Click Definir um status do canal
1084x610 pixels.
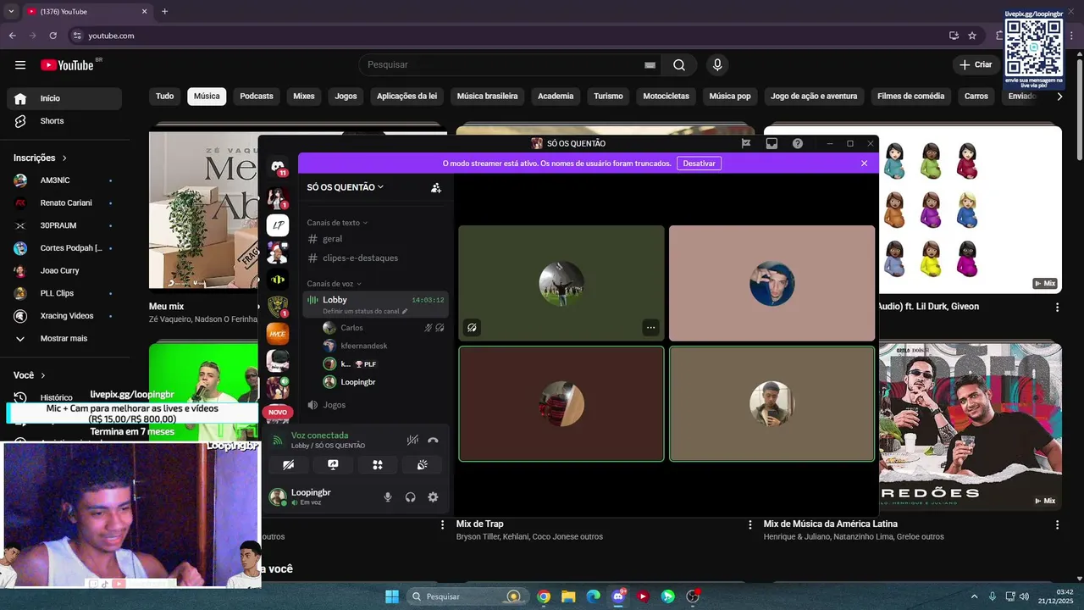pos(365,311)
